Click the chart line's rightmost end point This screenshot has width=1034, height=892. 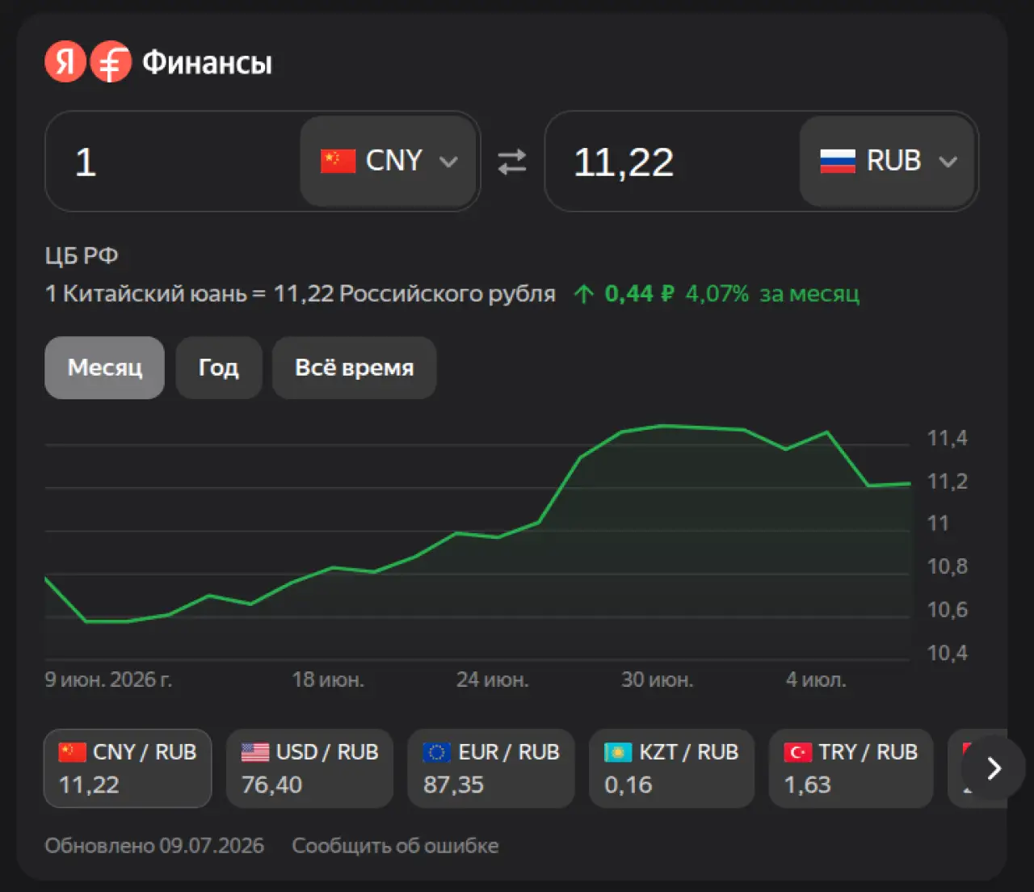(x=910, y=483)
